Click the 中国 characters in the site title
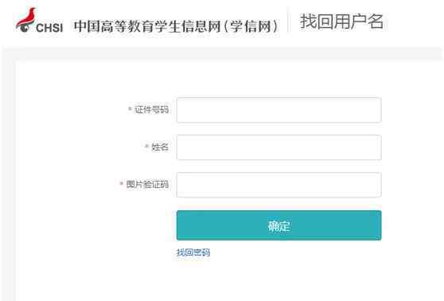Viewport: 444px width, 301px height. (x=87, y=26)
